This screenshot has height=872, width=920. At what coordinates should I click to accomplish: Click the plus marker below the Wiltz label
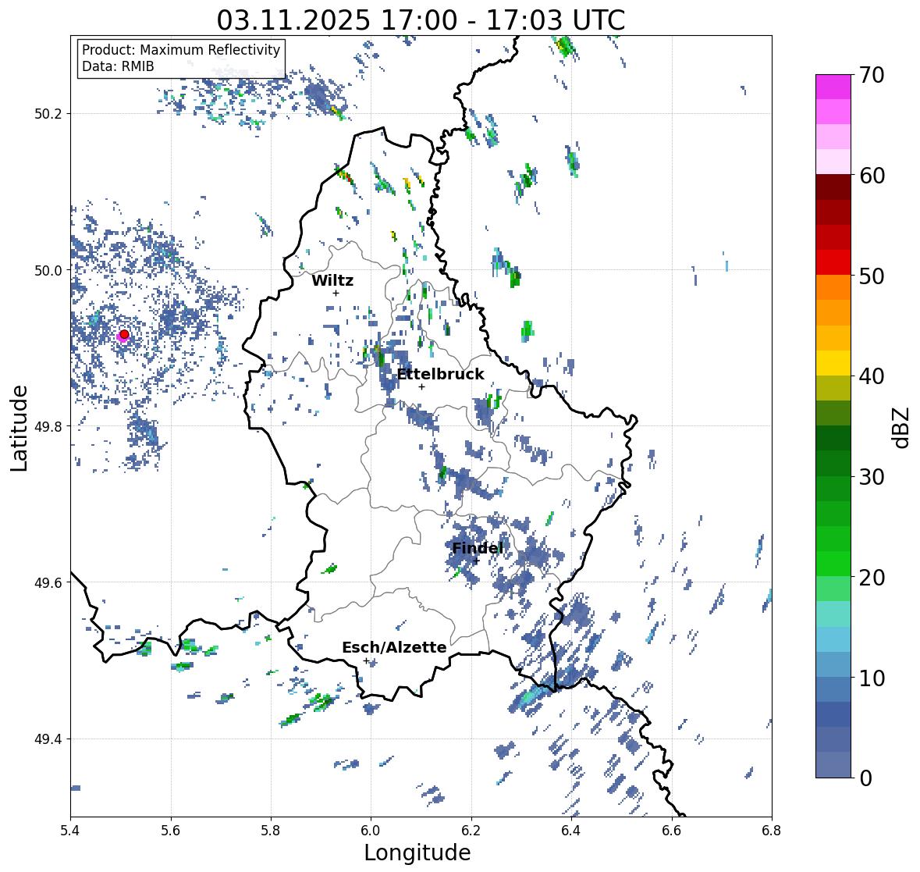coord(336,293)
